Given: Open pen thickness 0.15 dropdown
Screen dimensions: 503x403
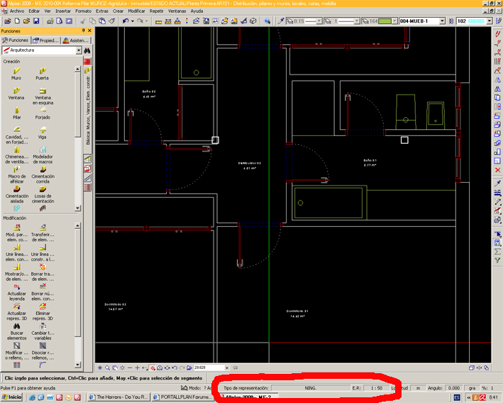Looking at the screenshot, I should (x=319, y=21).
